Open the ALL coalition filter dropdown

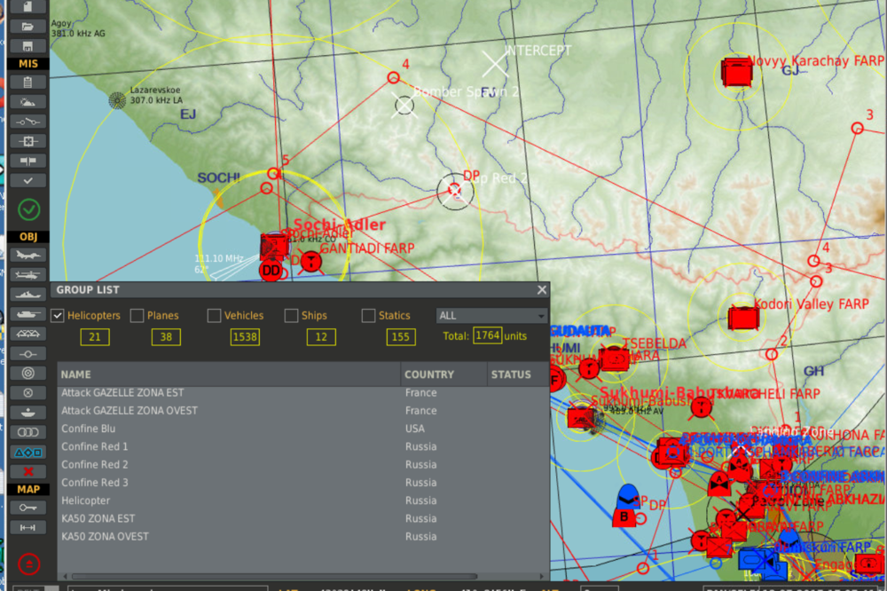pyautogui.click(x=491, y=315)
